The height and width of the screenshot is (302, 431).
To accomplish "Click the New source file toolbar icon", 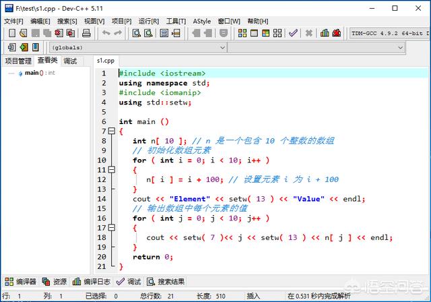I will (x=12, y=33).
